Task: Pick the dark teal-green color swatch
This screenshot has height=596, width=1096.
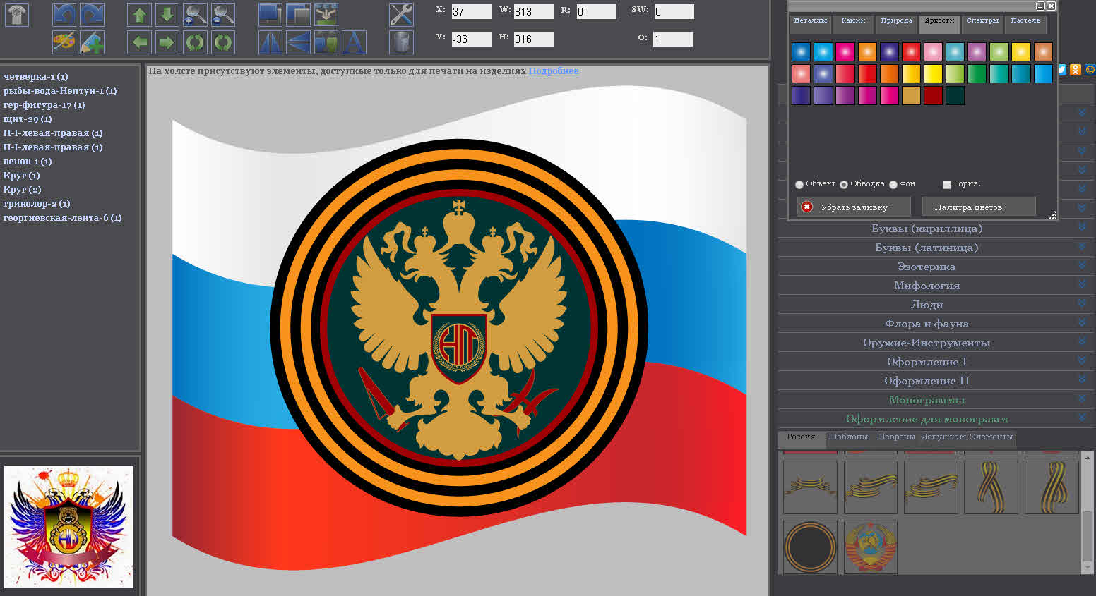Action: [955, 95]
